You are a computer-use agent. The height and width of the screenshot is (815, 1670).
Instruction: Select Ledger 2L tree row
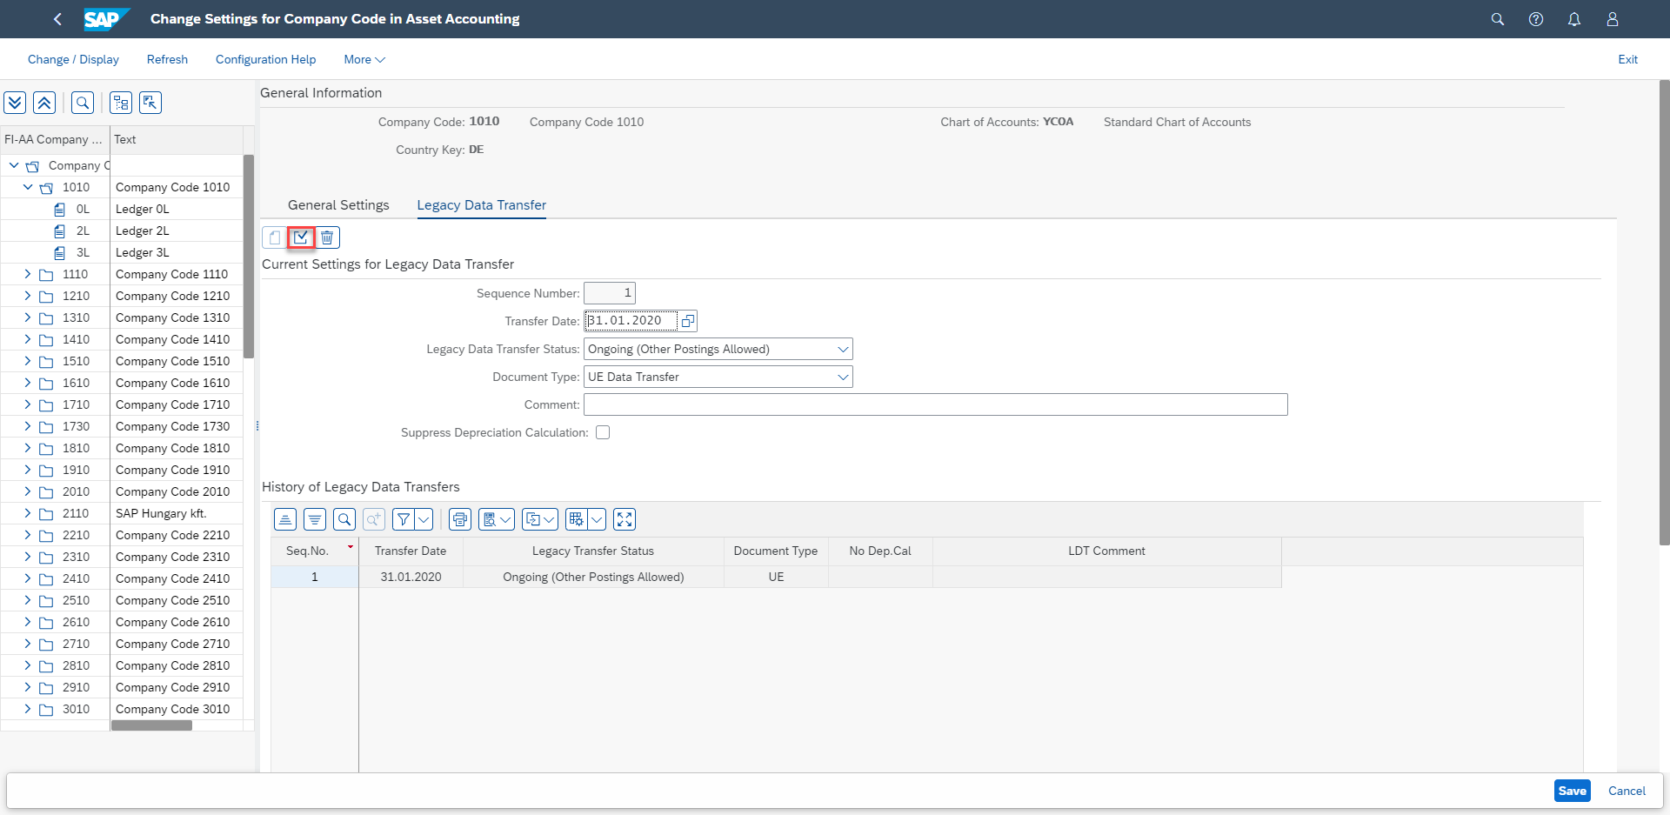click(122, 230)
